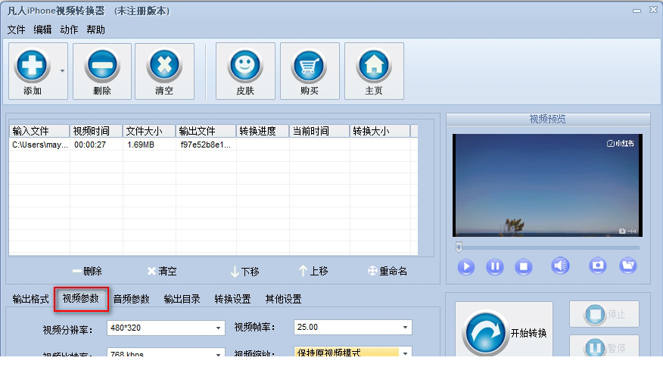Click the 输入文件 column header
This screenshot has width=663, height=370.
tap(39, 131)
